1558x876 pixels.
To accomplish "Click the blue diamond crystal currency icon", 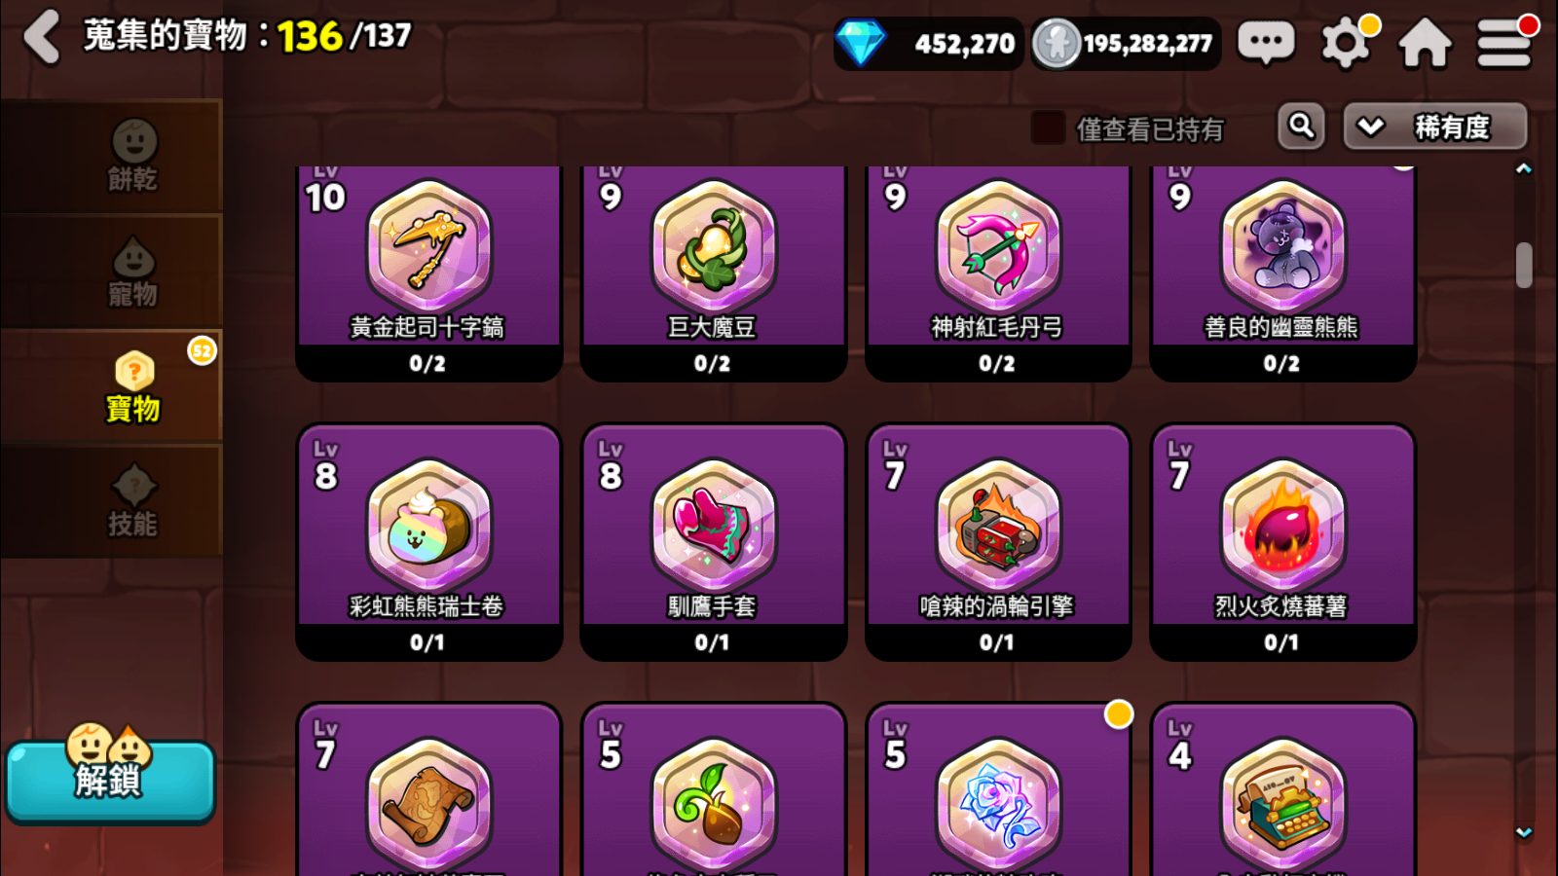I will click(x=861, y=43).
